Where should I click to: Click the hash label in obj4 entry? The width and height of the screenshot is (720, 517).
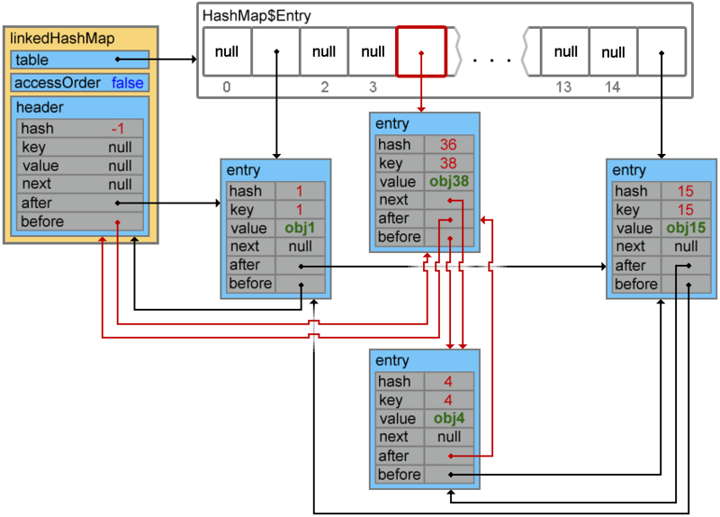pos(394,381)
